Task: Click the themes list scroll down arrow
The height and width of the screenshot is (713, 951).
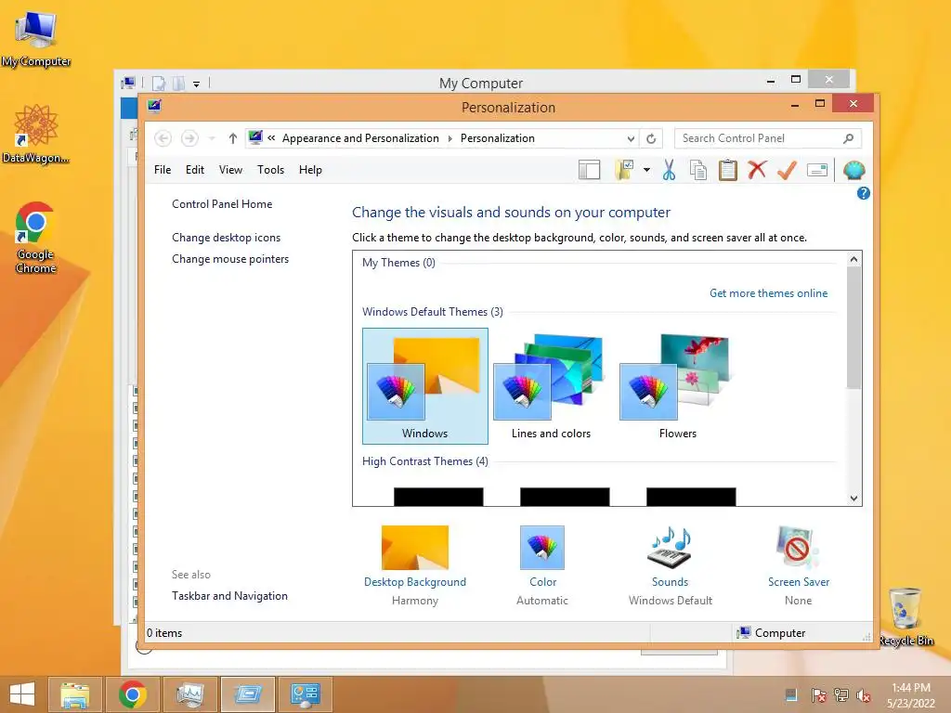Action: coord(854,499)
